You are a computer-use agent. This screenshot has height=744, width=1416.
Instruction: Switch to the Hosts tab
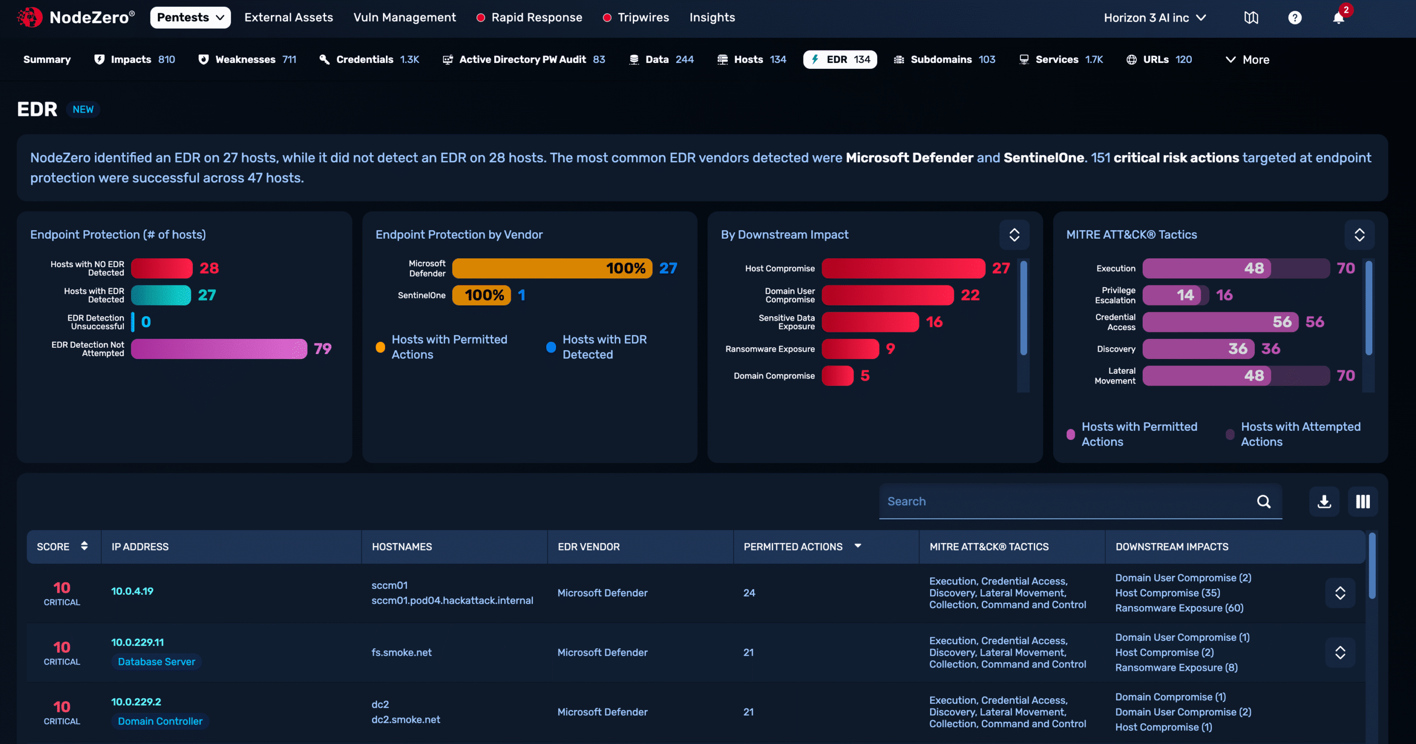coord(752,59)
